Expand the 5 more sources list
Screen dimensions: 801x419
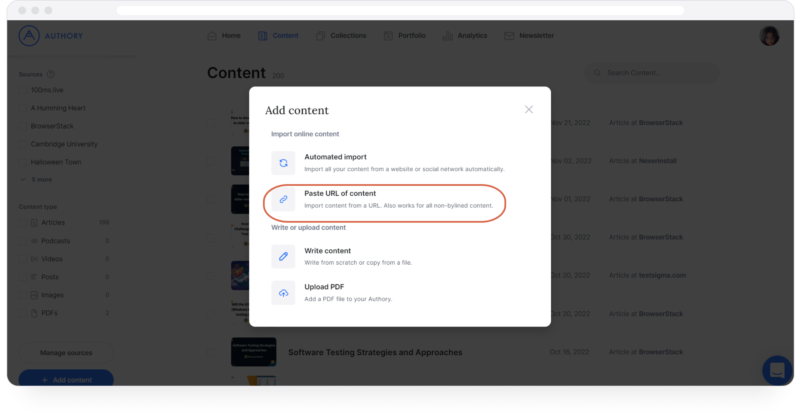pos(36,179)
